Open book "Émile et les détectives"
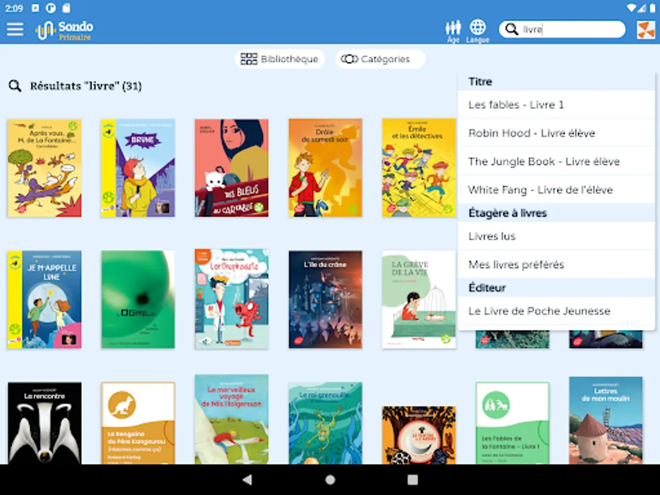This screenshot has height=495, width=660. click(419, 168)
